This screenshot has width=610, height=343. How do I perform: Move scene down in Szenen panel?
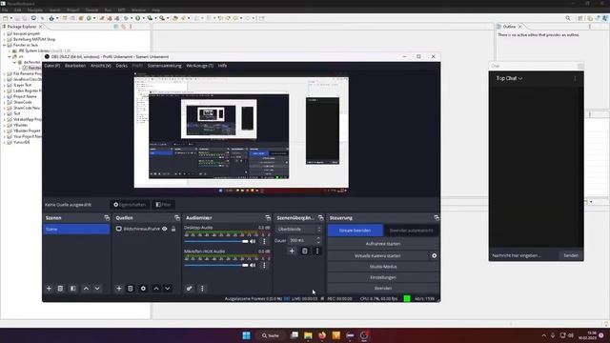click(x=97, y=289)
